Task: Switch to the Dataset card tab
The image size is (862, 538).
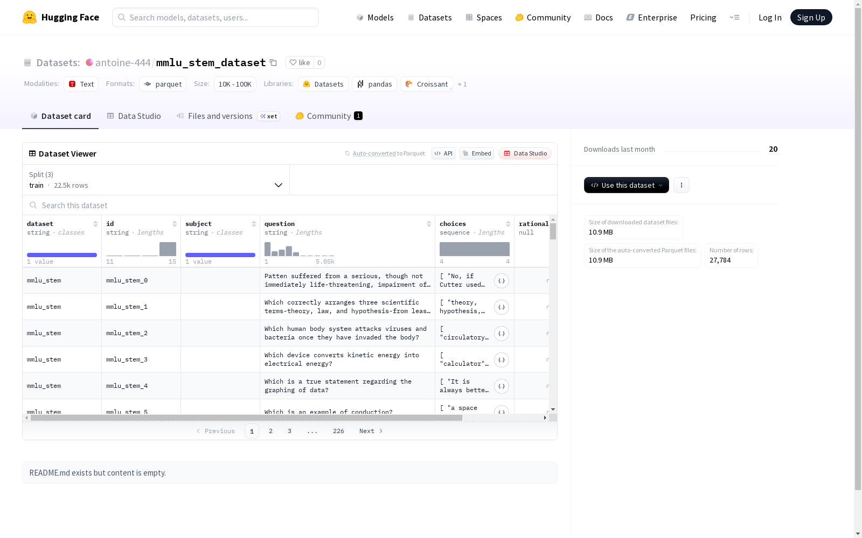Action: (60, 116)
